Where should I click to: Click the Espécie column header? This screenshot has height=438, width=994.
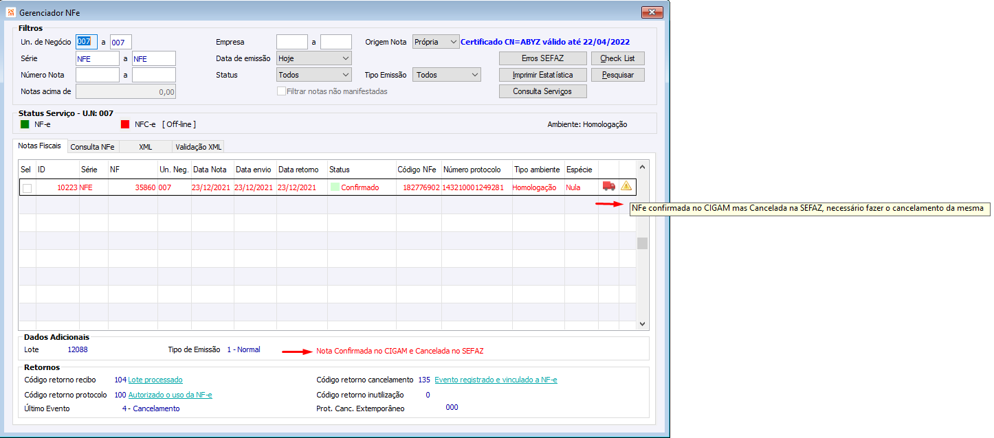[x=581, y=170]
